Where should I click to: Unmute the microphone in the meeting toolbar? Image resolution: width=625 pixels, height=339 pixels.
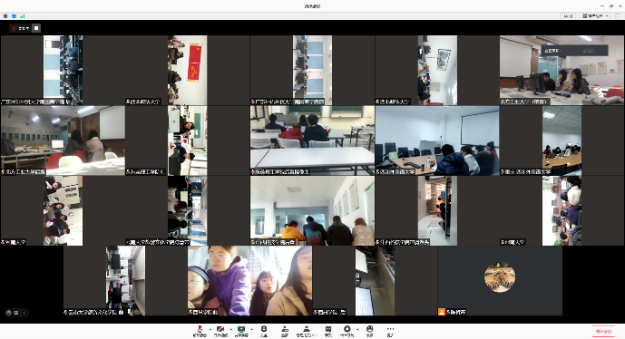[x=200, y=331]
